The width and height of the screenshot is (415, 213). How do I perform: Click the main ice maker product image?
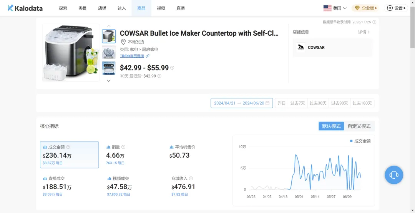[x=71, y=52]
